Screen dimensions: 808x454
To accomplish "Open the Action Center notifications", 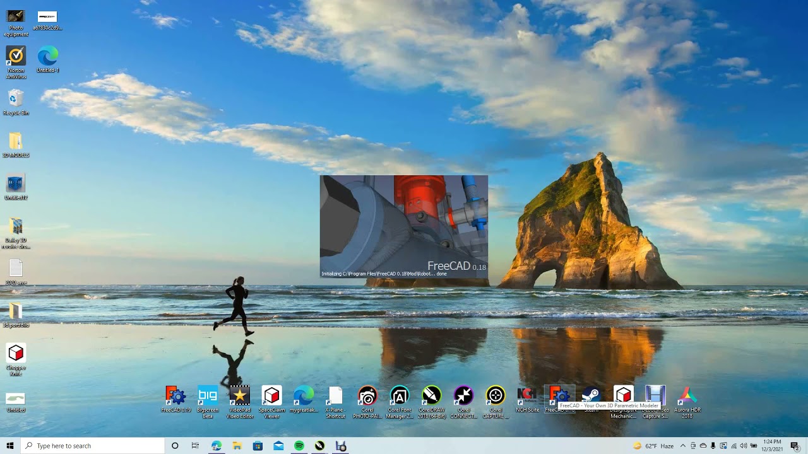I will click(x=795, y=446).
